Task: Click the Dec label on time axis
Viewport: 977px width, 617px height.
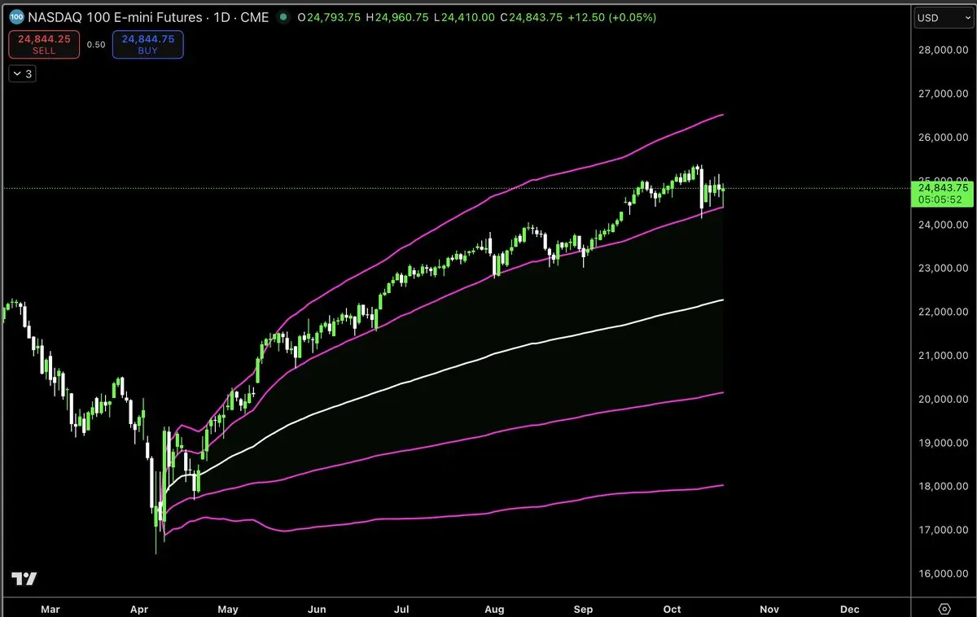Action: click(x=849, y=609)
